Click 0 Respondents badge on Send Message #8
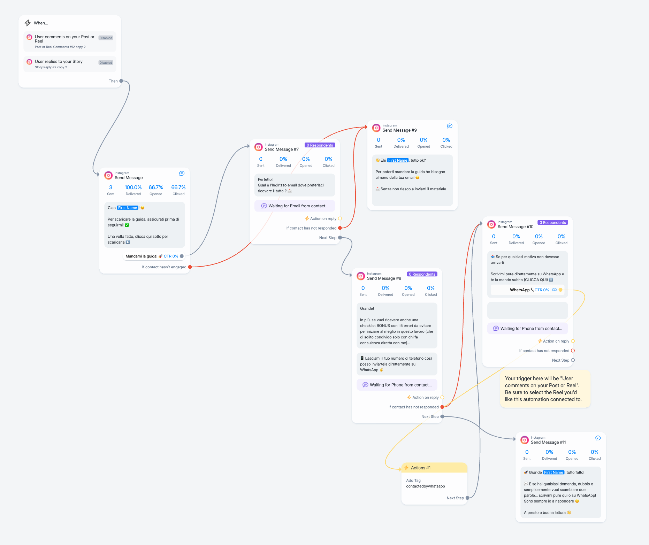 pos(422,274)
